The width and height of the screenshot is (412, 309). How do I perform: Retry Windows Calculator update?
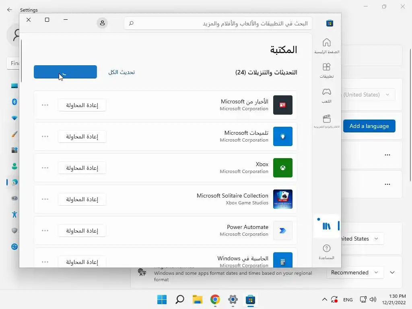pos(82,262)
